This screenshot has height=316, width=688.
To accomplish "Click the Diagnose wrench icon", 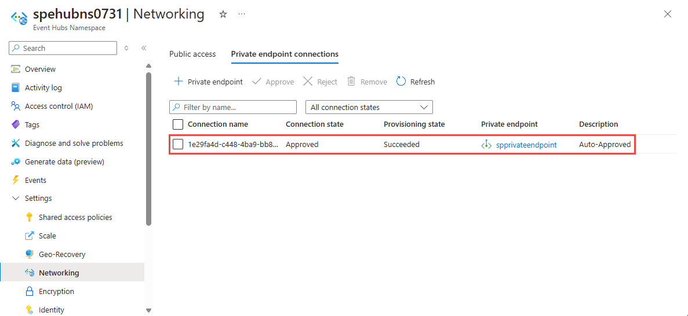I will (16, 144).
